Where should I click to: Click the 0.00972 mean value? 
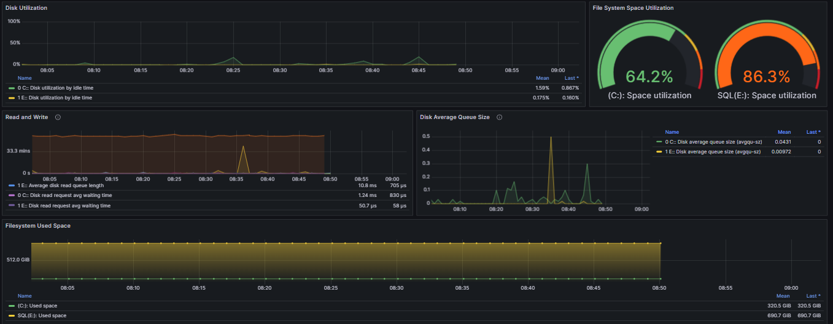coord(781,152)
